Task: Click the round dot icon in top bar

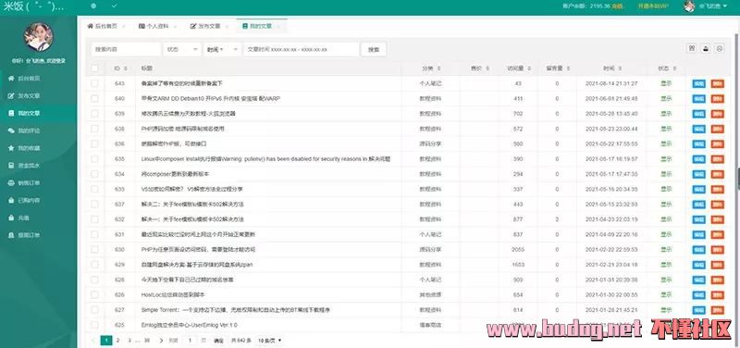Action: (x=93, y=6)
